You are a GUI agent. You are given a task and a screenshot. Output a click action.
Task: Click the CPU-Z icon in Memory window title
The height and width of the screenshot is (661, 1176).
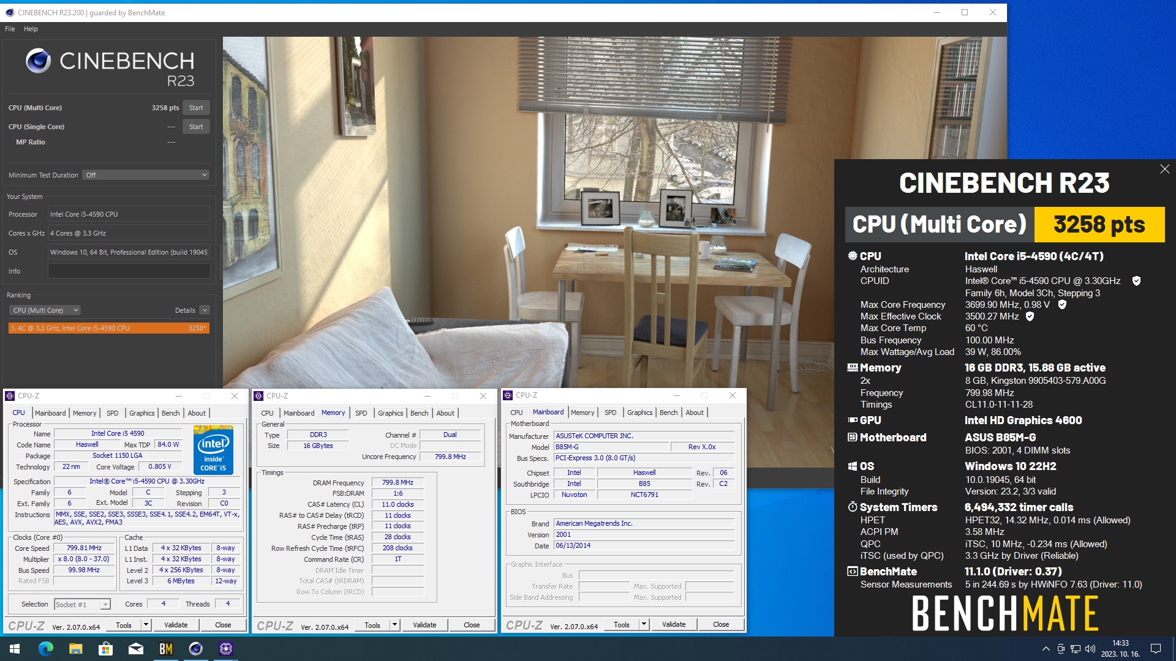(258, 396)
